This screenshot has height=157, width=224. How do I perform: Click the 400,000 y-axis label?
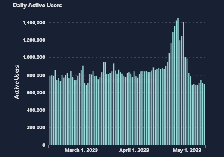point(36,110)
